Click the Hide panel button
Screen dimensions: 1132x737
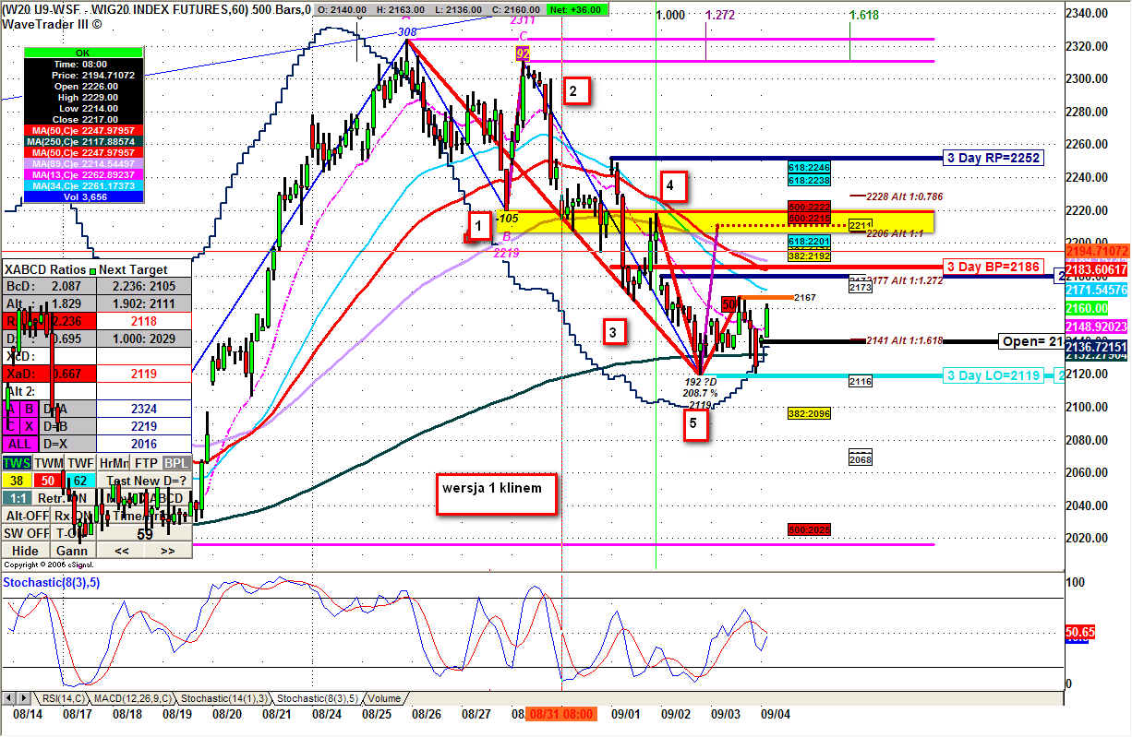[x=26, y=551]
